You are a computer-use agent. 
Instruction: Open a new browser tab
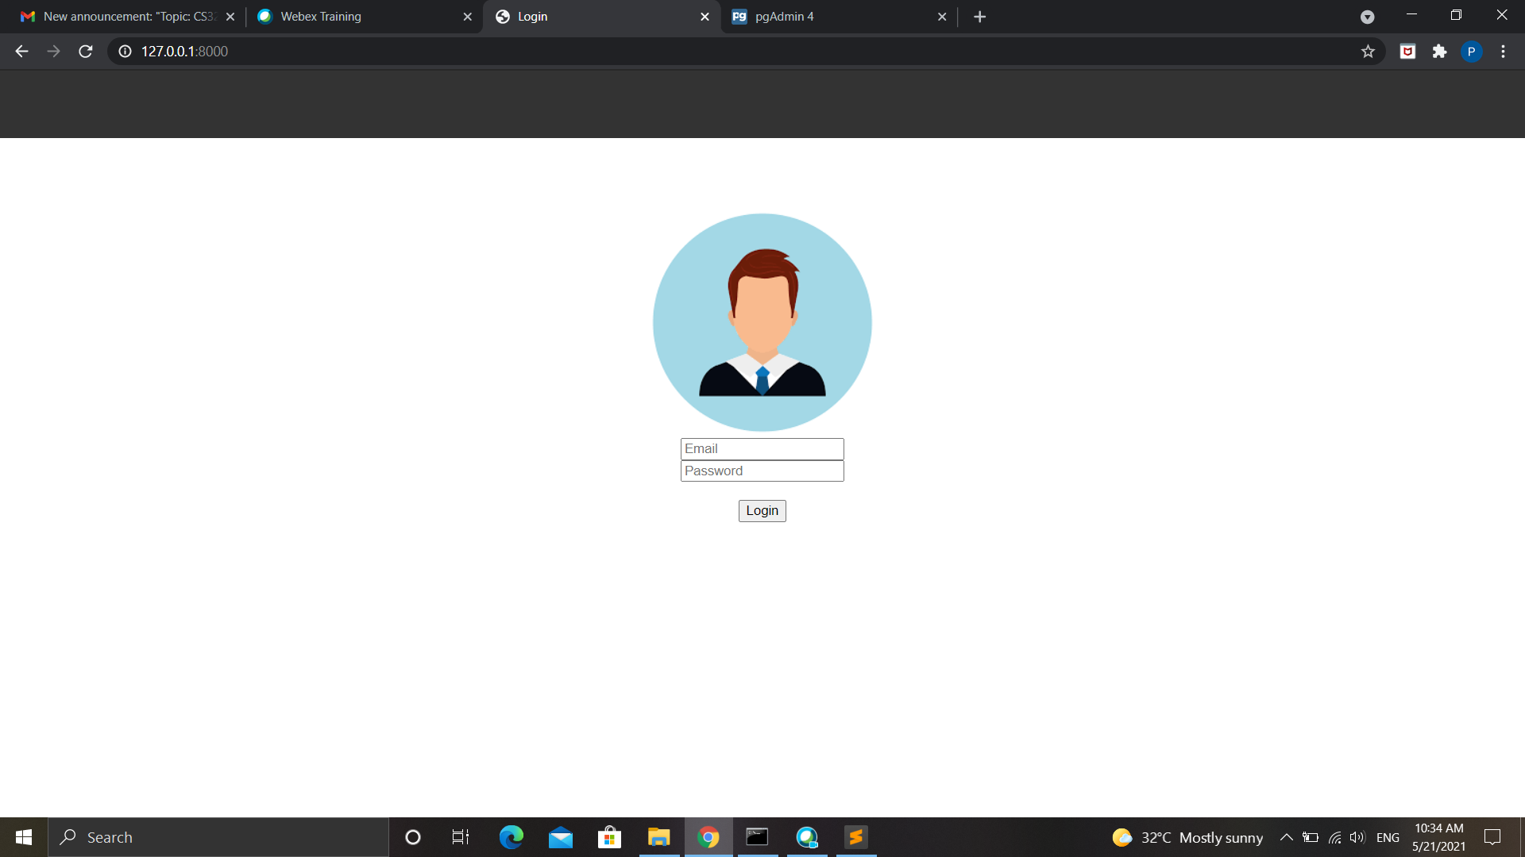[x=979, y=17]
